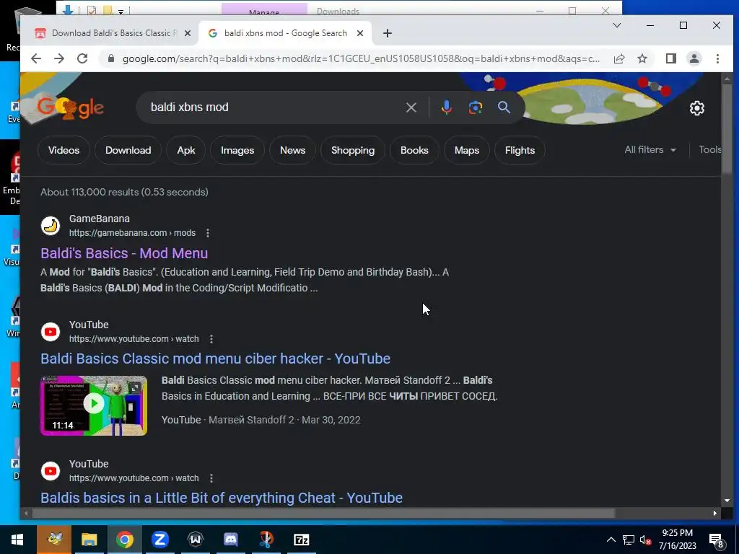Screen dimensions: 739x554
Task: Filter results by Apk
Action: pos(185,150)
